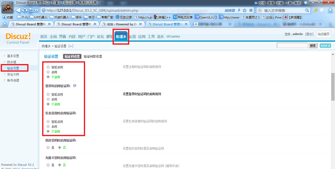335x169 pixels.
Task: Open 安全大师 in the left sidebar
Action: [13, 74]
